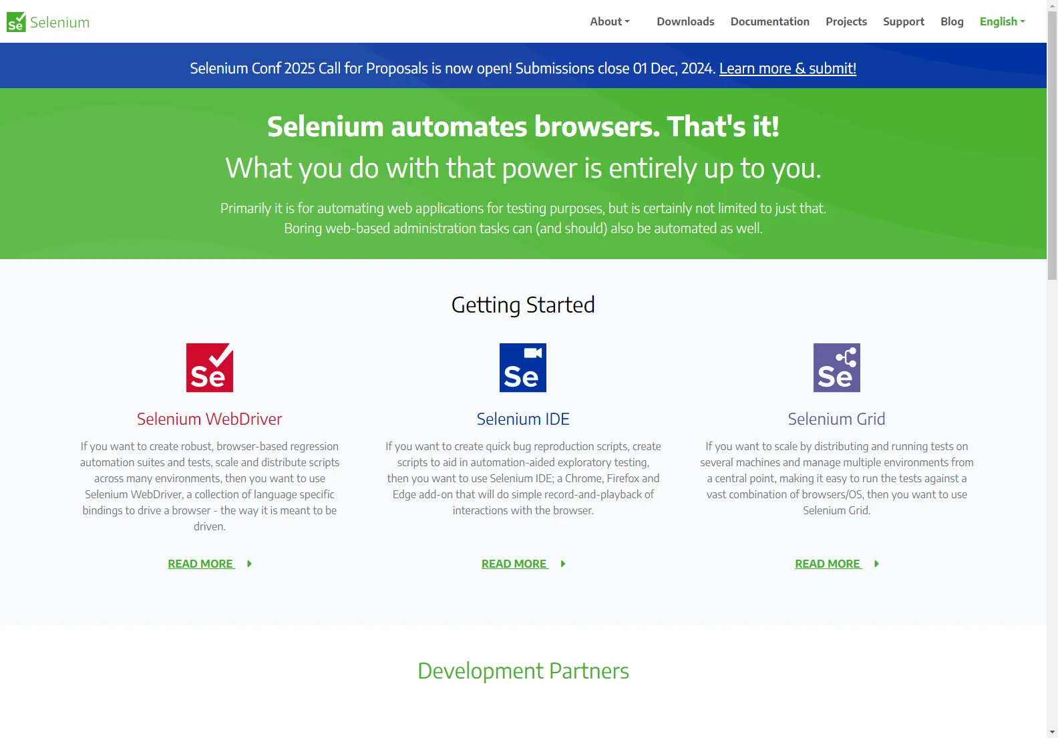
Task: Click the Selenium Grid heading
Action: coord(837,419)
